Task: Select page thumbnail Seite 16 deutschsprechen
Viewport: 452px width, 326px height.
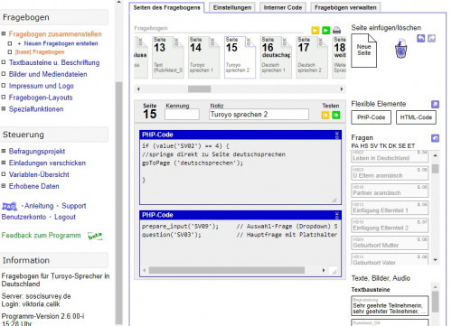Action: (276, 57)
